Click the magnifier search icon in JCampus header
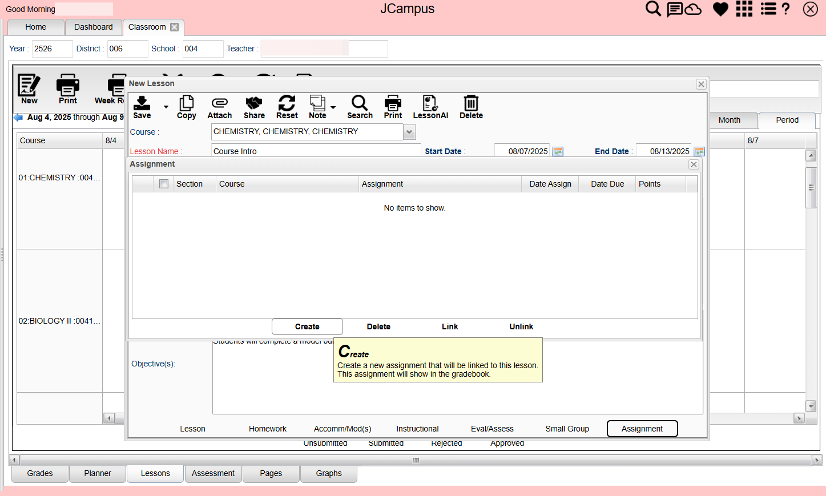 pos(653,9)
